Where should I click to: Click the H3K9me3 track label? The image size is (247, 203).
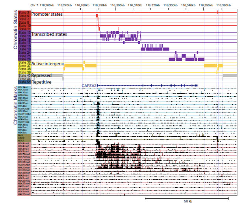(x=24, y=192)
